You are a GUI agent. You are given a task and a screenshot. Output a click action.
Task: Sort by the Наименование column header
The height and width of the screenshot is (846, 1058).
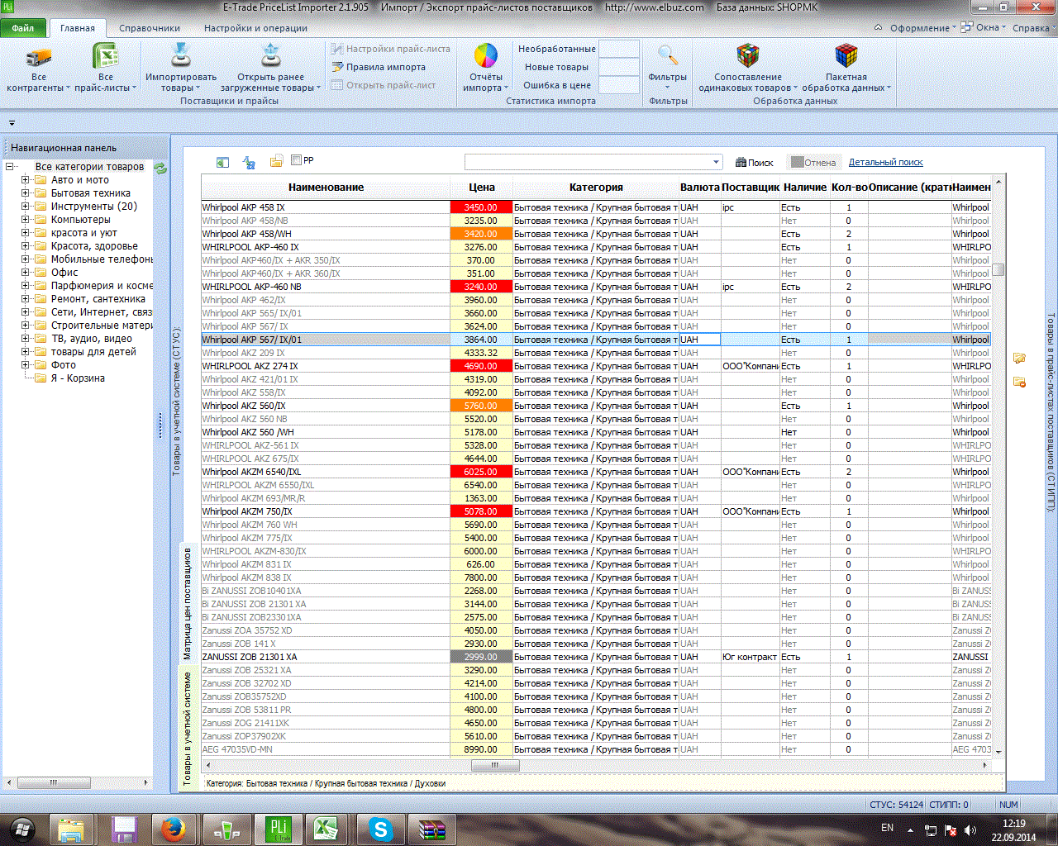point(326,188)
